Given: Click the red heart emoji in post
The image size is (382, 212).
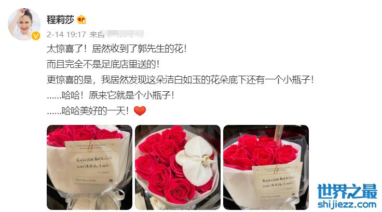Looking at the screenshot, I should pyautogui.click(x=140, y=111).
